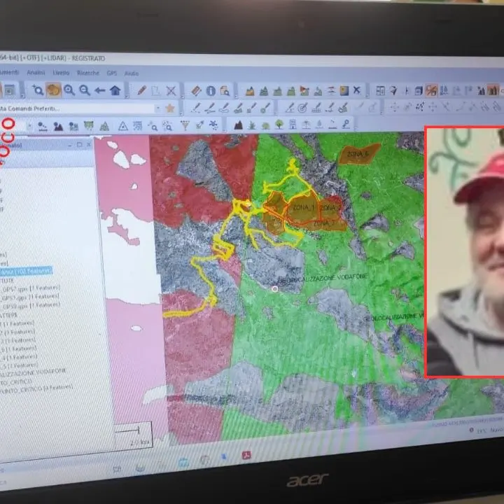Click the blue X clear analysis icon
This screenshot has width=504, height=504.
357,90
